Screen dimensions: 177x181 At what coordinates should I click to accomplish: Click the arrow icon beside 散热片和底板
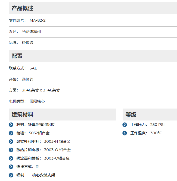tap(11, 150)
